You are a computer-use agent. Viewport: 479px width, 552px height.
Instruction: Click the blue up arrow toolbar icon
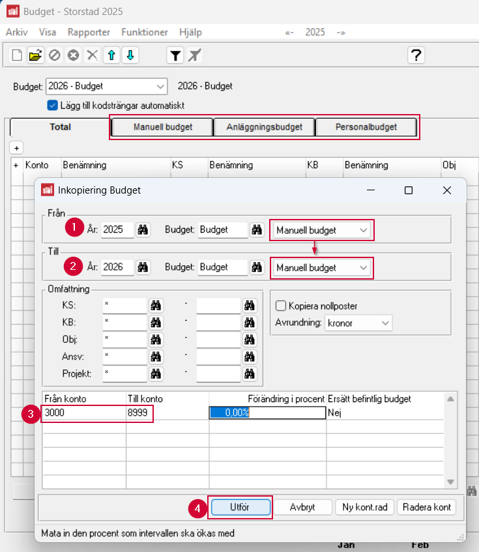(111, 55)
